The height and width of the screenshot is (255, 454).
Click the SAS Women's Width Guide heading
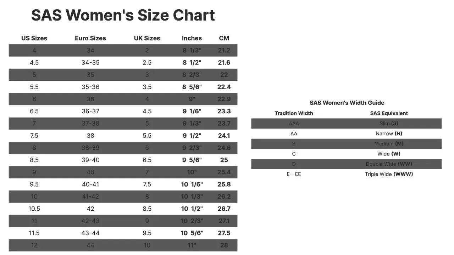pyautogui.click(x=347, y=103)
